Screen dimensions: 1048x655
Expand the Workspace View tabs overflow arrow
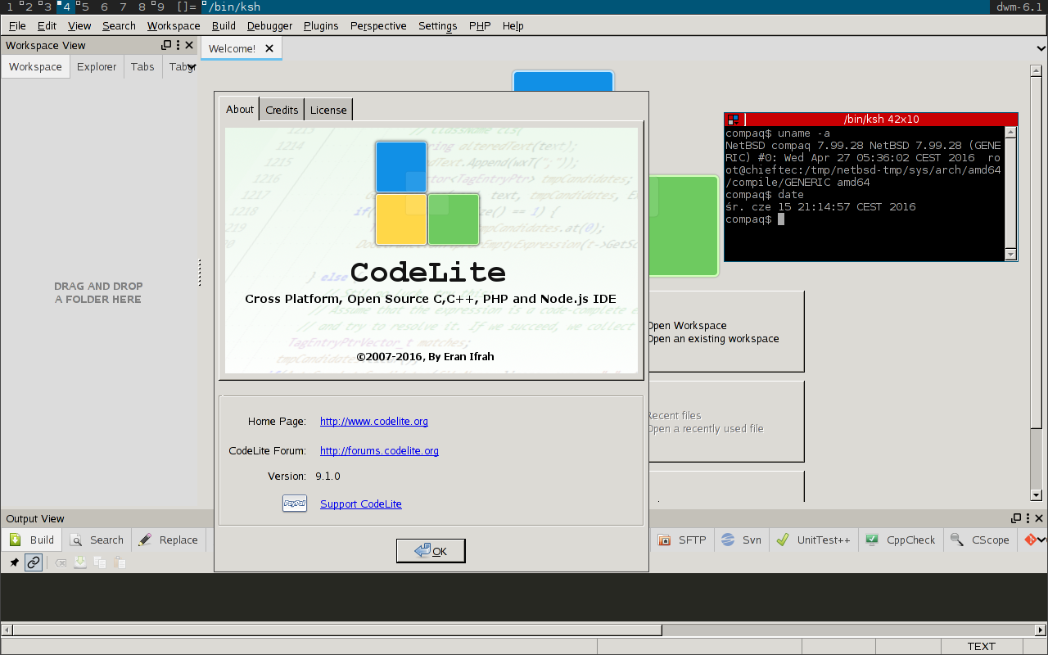pyautogui.click(x=192, y=67)
